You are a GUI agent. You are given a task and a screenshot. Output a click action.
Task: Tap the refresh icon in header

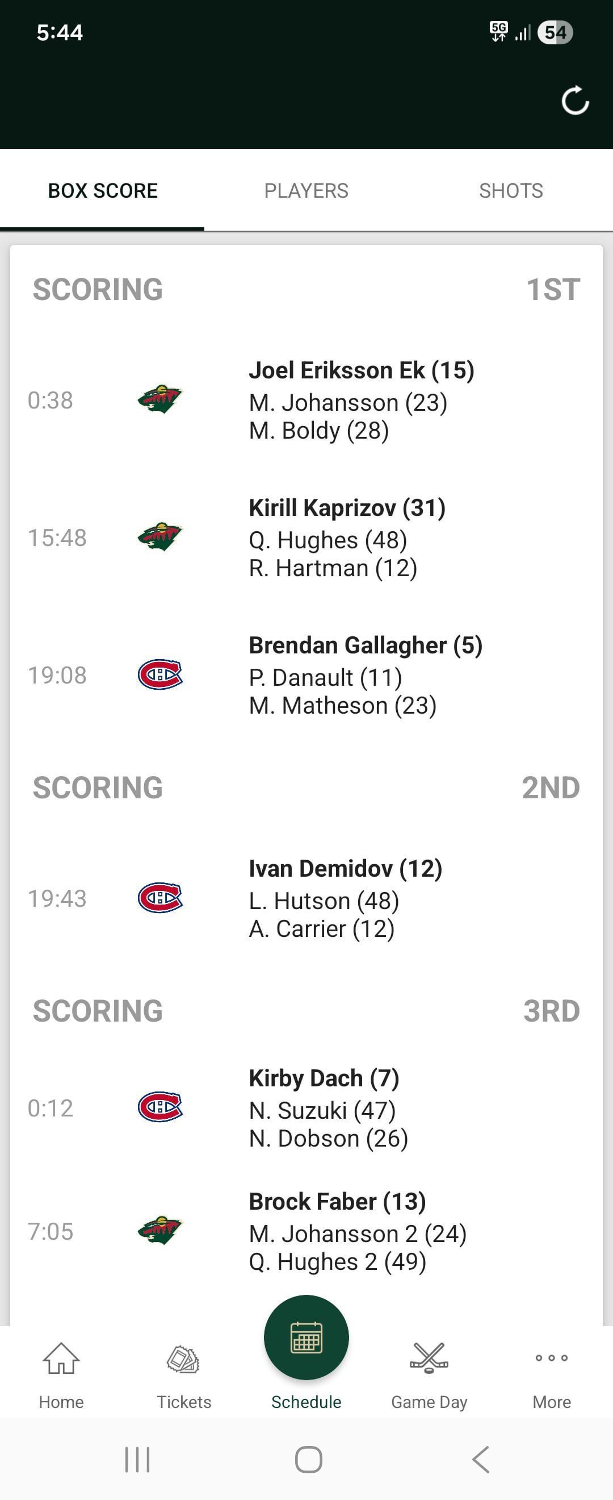(574, 101)
